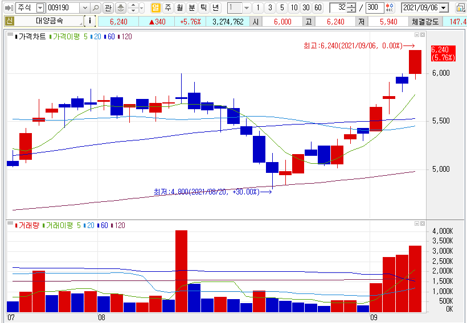Image resolution: width=467 pixels, height=323 pixels.
Task: Click the 관 watchlist button
Action: point(108,8)
